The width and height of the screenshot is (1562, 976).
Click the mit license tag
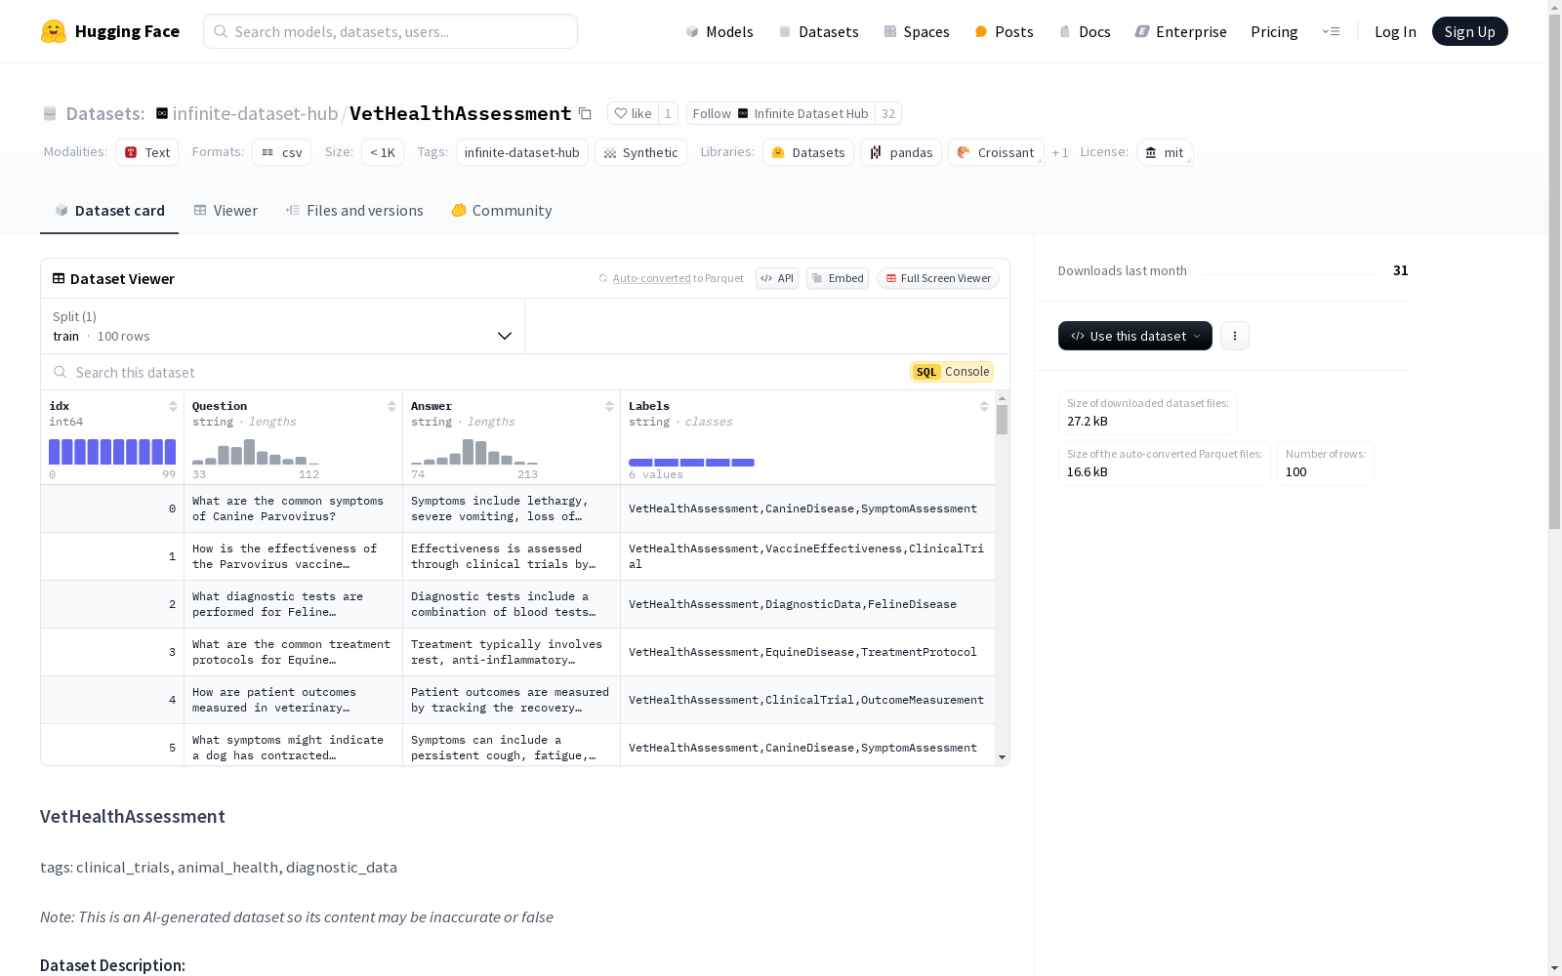pyautogui.click(x=1165, y=152)
